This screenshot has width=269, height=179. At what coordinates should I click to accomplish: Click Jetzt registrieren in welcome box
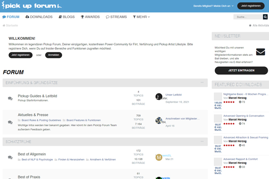coord(21,55)
